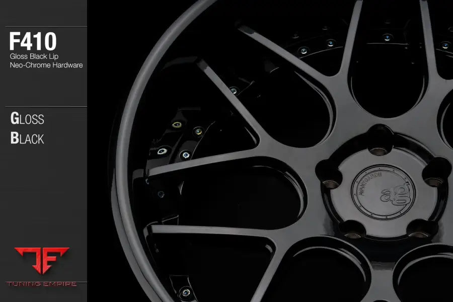Click the "Neo-Chrome Hardware" text line
Viewport: 453px width, 302px height.
46,65
